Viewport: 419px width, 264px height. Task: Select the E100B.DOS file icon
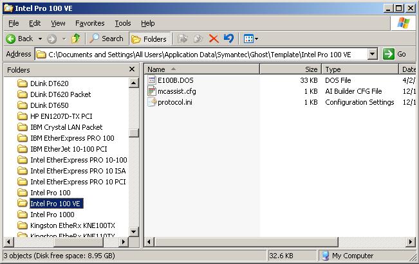coord(152,80)
